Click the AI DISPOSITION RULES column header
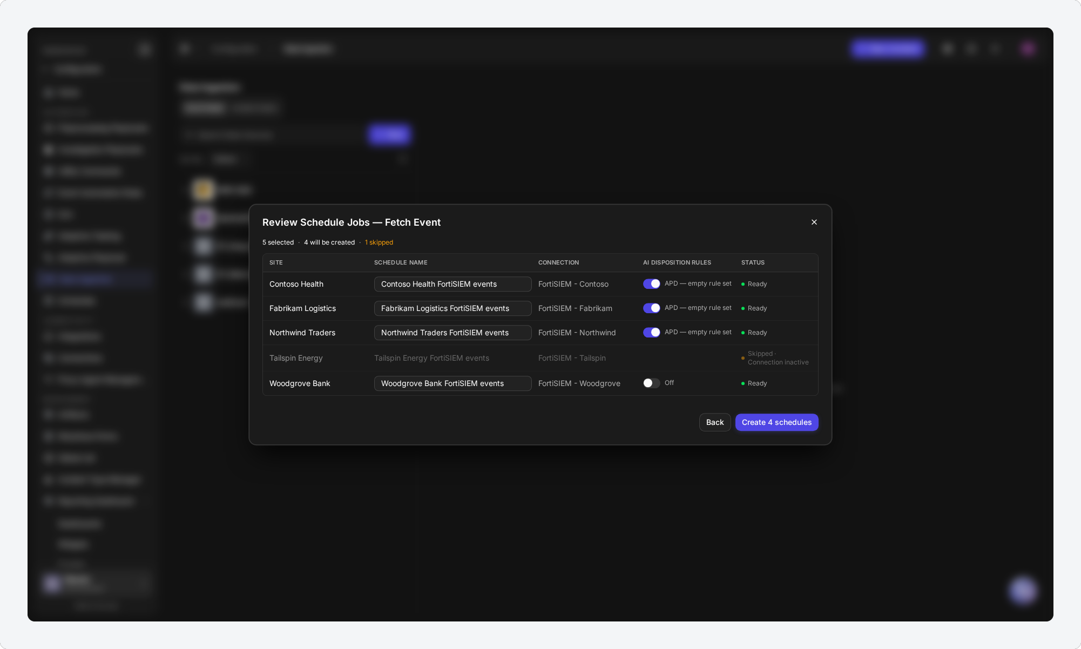This screenshot has height=649, width=1081. (677, 262)
